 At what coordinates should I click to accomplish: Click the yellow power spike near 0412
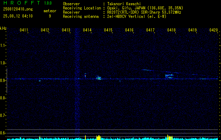(40, 138)
